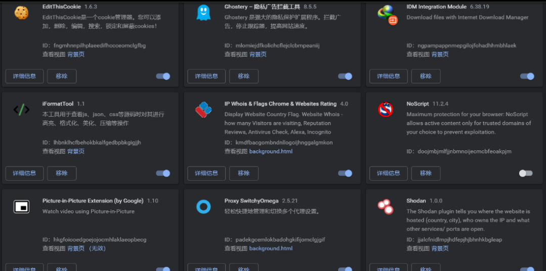The width and height of the screenshot is (546, 271).
Task: Click Proxy SwitchyOmega ID padekgcemlokbadohgkifijomclgjgif
Action: [280, 240]
